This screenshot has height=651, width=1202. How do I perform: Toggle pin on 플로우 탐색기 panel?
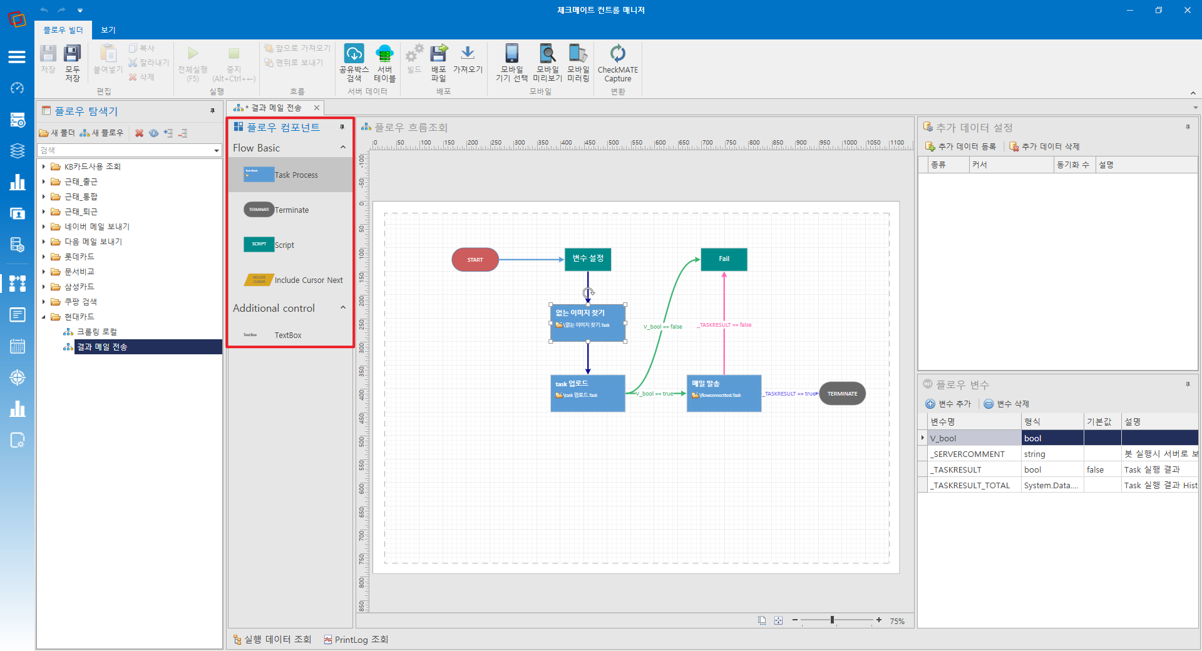[x=213, y=111]
